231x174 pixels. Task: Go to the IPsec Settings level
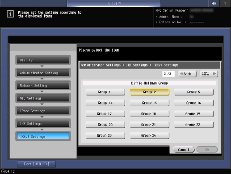43,111
